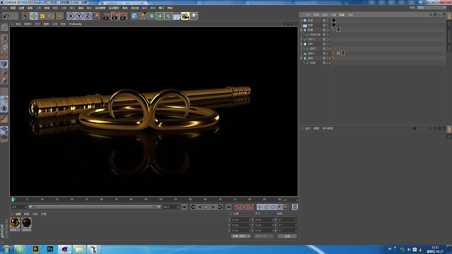Select the Live Selection arrow tool
Screen dimensions: 452x254
(25, 16)
